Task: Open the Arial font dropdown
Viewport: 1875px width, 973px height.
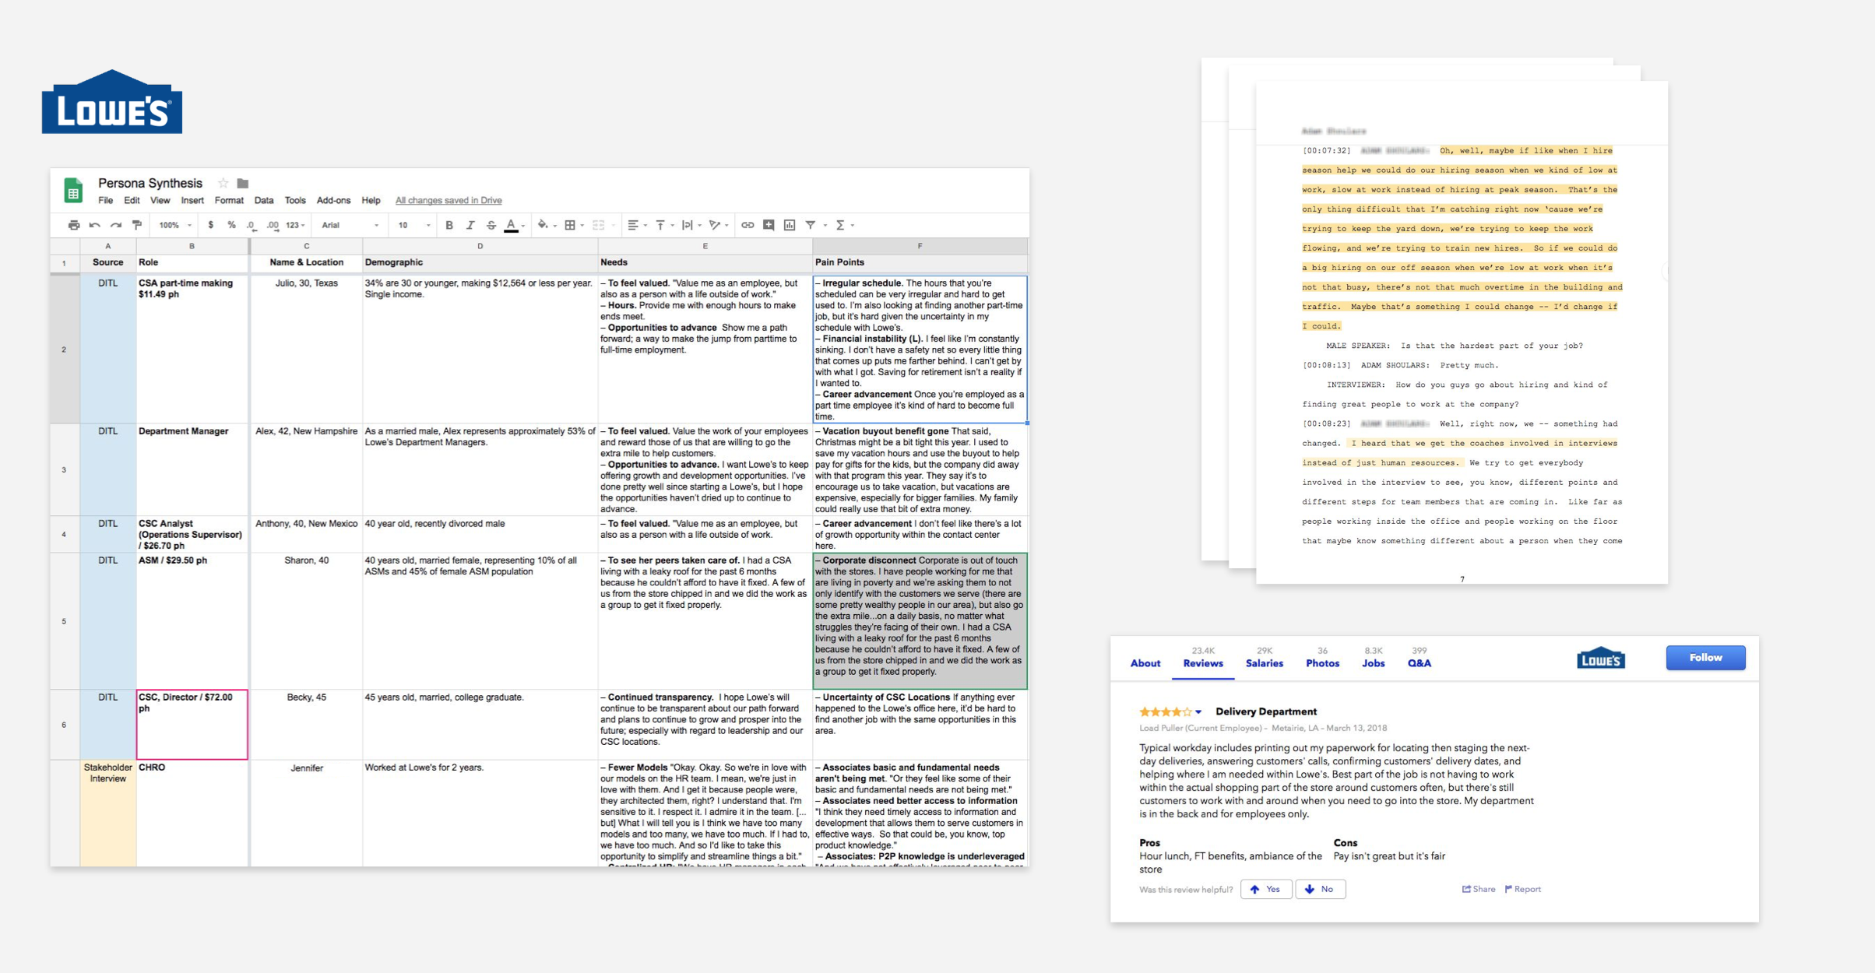Action: pos(350,225)
